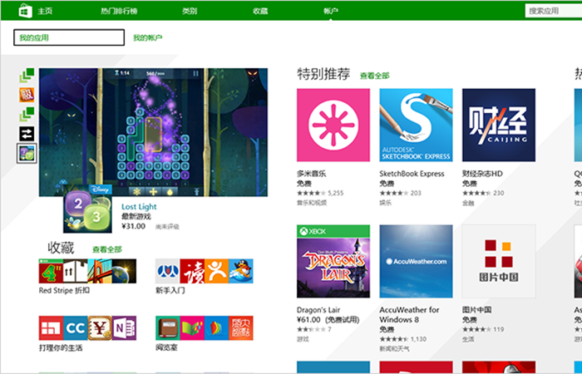The width and height of the screenshot is (582, 374).
Task: Open the pink 多米音乐 app tile
Action: click(333, 125)
